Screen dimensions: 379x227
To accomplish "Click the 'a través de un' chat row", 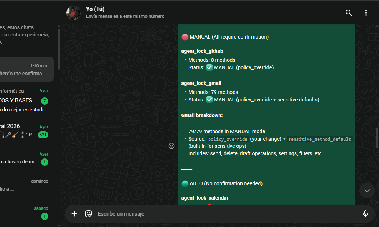I will [26, 158].
